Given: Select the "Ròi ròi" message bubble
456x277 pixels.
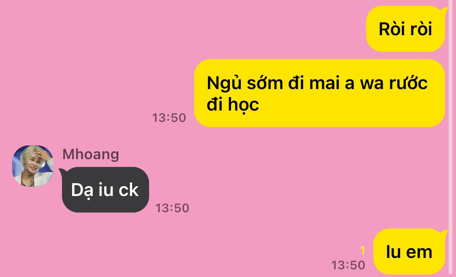Looking at the screenshot, I should (x=405, y=29).
